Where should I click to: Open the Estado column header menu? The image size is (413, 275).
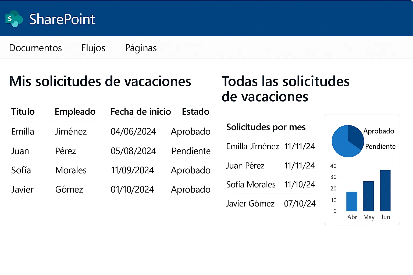(x=195, y=111)
